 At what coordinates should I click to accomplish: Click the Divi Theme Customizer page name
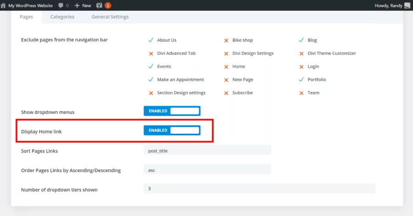[332, 53]
